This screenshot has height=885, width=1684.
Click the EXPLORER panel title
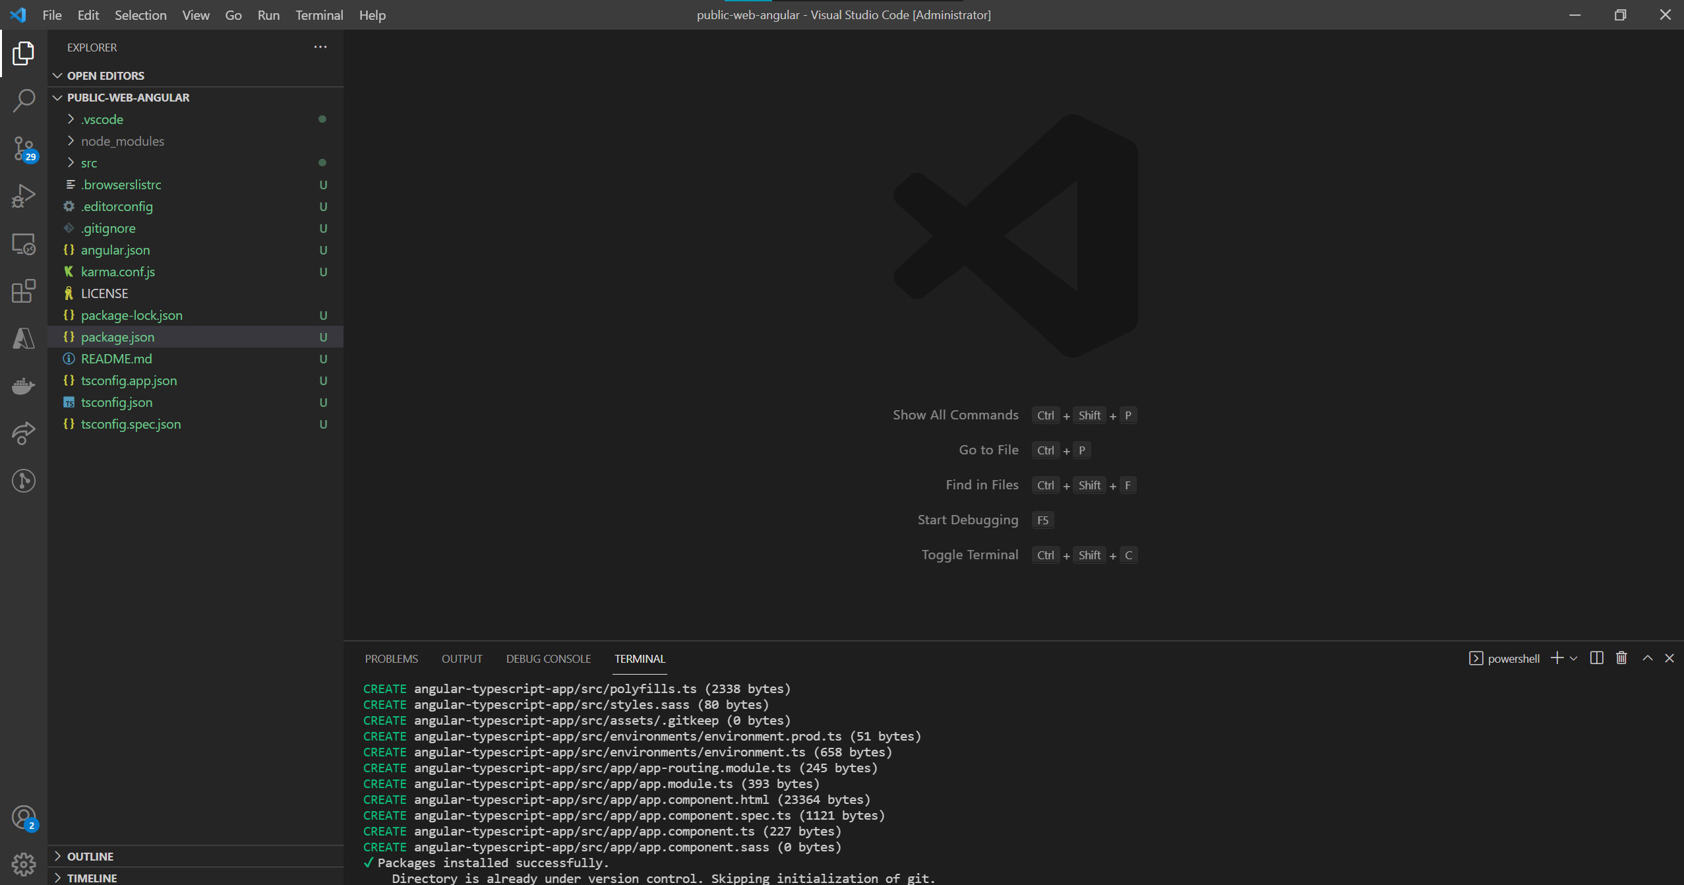coord(92,47)
